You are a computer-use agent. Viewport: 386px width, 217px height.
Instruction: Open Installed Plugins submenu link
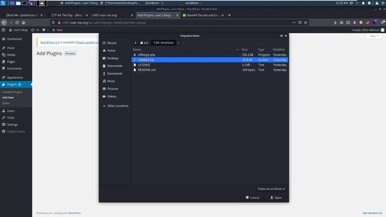(12, 92)
